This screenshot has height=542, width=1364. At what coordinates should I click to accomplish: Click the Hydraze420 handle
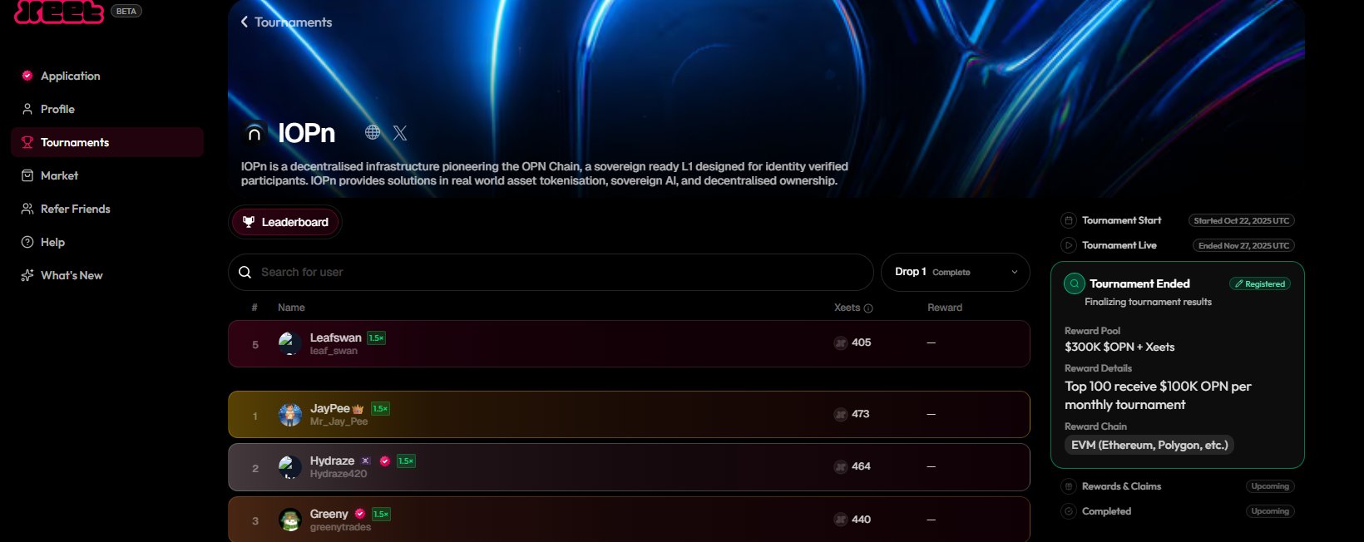(339, 474)
